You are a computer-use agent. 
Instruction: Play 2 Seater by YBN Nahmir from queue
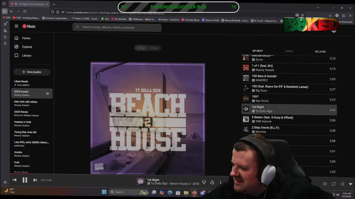289,119
